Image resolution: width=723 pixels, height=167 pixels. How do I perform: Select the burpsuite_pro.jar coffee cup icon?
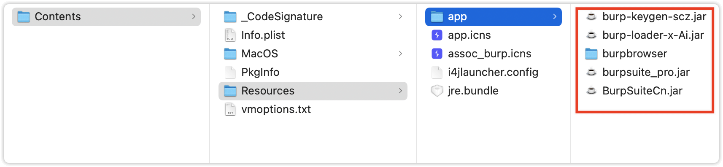tap(591, 72)
